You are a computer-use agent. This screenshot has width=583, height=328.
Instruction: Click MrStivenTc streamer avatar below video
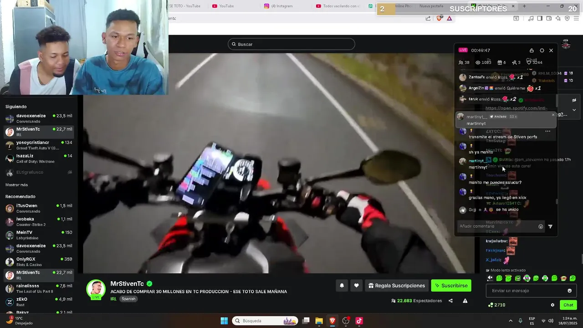coord(96,289)
